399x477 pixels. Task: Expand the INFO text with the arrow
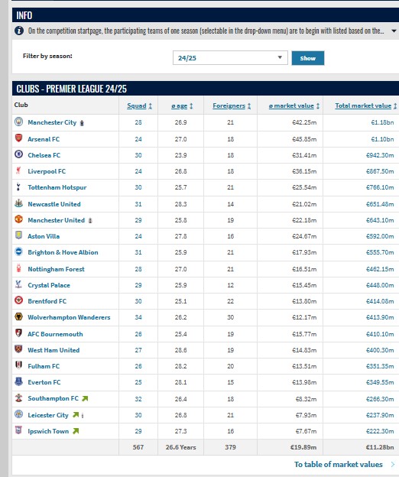[x=394, y=31]
